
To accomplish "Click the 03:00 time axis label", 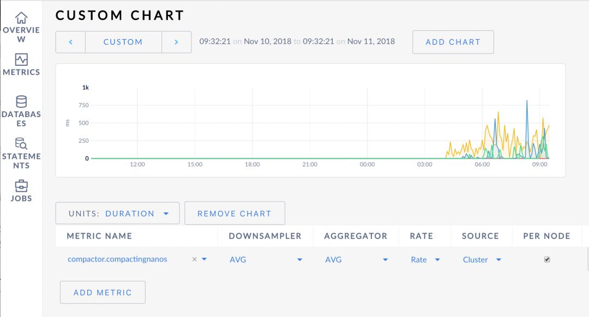I will pos(424,164).
